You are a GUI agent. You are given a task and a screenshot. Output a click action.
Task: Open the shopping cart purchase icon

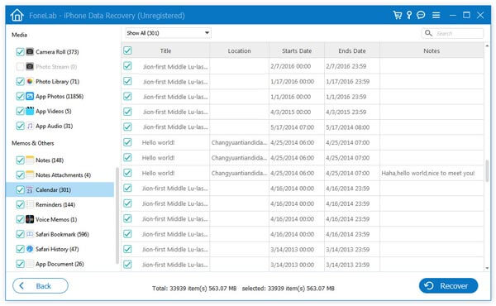point(398,15)
